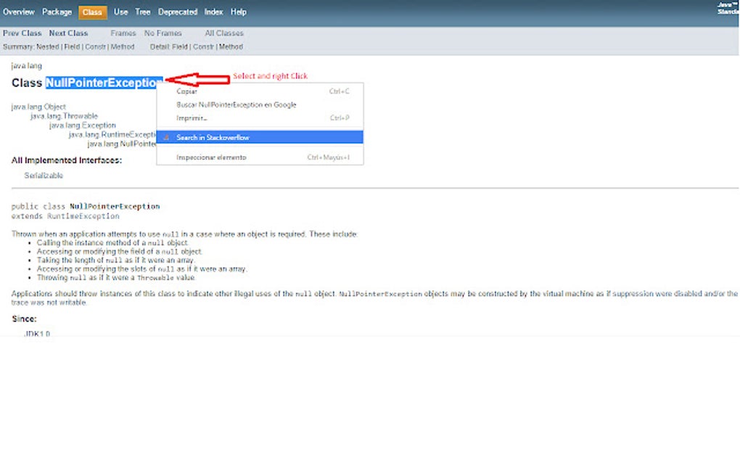
Task: Click the Stack Overflow icon in context menu
Action: click(165, 136)
